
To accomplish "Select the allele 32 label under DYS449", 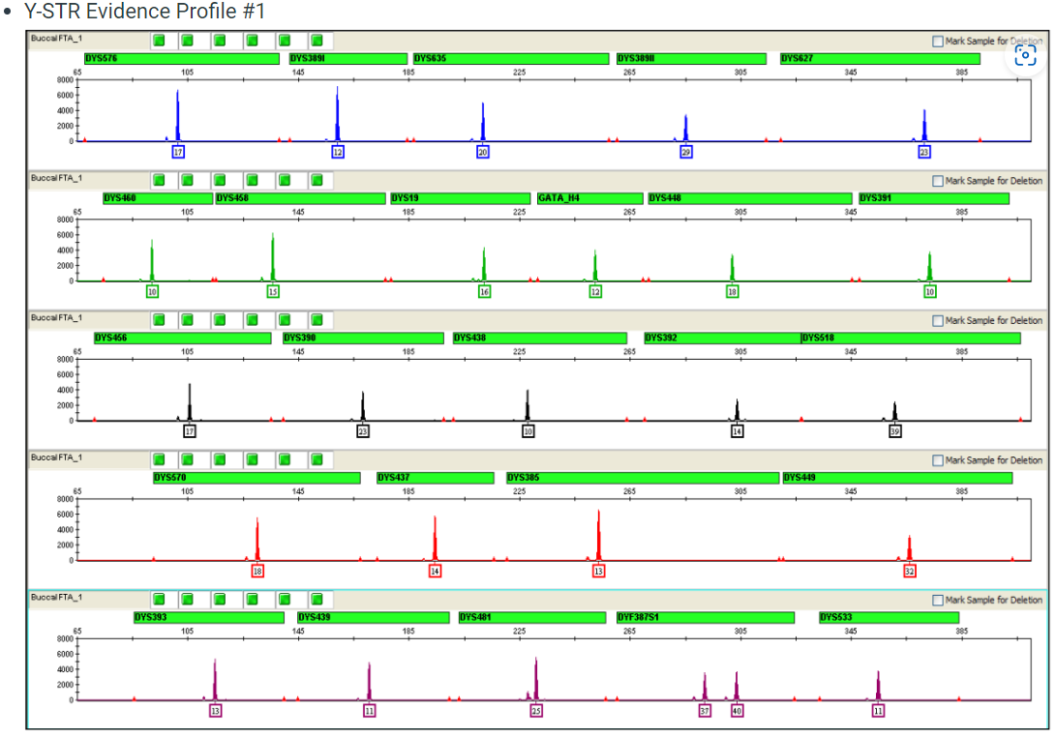I will [908, 571].
